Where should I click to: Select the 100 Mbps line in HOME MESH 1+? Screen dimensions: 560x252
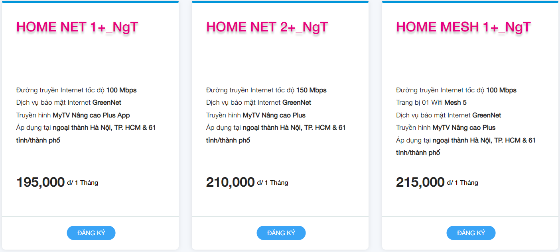(x=456, y=90)
